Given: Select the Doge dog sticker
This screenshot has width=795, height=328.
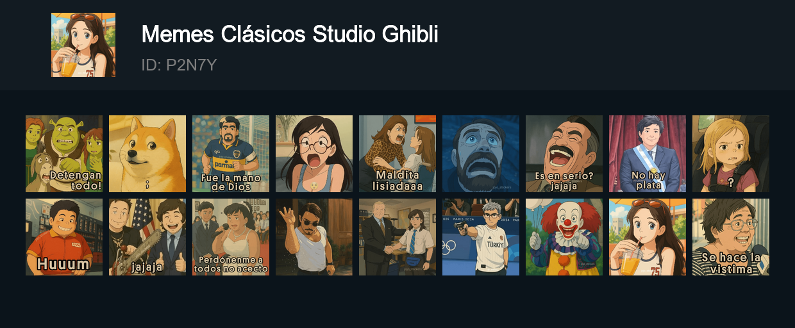Looking at the screenshot, I should coord(147,154).
